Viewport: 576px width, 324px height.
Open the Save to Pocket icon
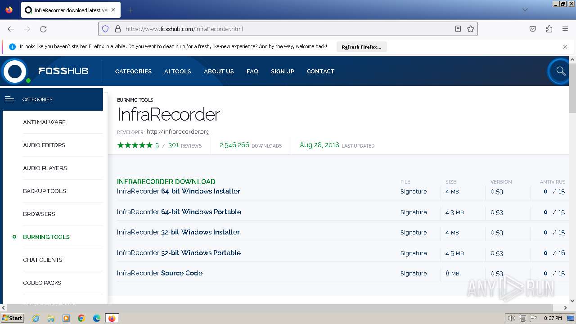(x=533, y=29)
